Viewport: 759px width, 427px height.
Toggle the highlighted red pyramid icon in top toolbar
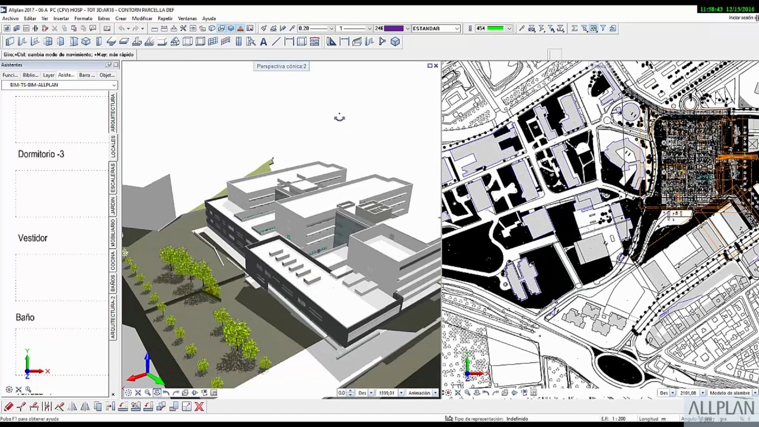(x=240, y=28)
